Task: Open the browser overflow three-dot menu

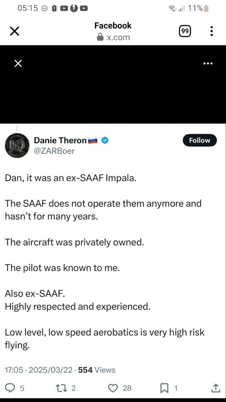Action: point(212,31)
